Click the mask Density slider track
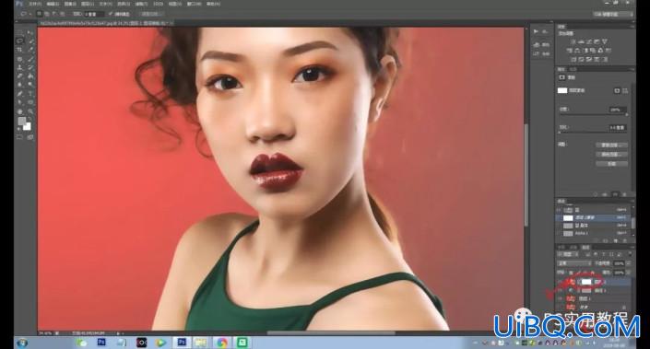Screen dimensions: 650x349 tap(593, 115)
